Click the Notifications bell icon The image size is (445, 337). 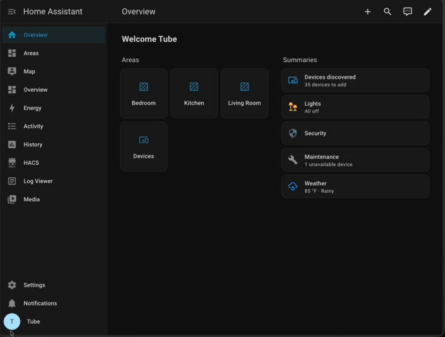point(12,303)
